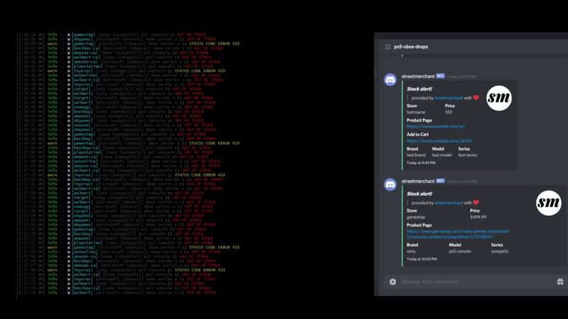Select the $499.99 price value
This screenshot has height=319, width=568.
[479, 217]
